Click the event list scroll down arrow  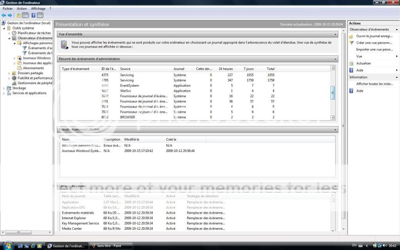point(332,118)
